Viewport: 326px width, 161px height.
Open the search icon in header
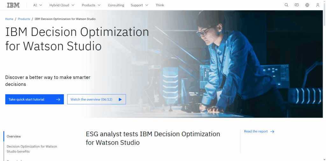tap(287, 5)
